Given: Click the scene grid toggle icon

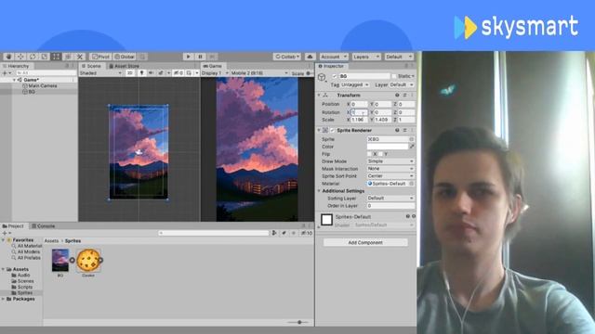Looking at the screenshot, I should [x=189, y=73].
